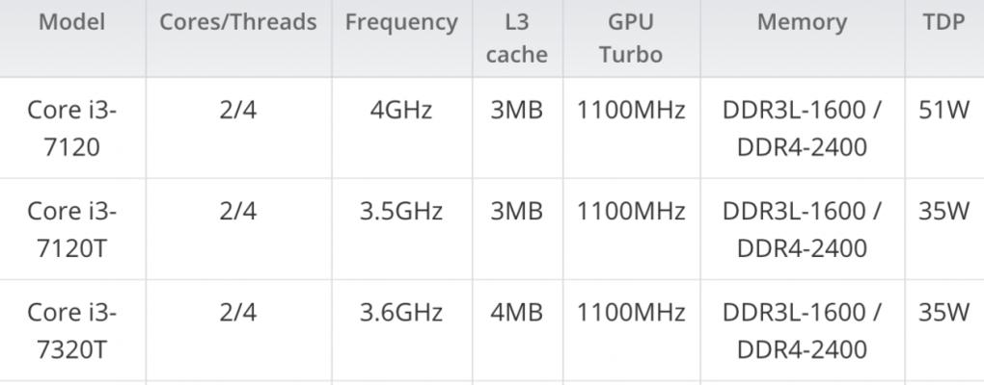Select the Core i3-7120 model cell
This screenshot has width=984, height=385.
[72, 128]
